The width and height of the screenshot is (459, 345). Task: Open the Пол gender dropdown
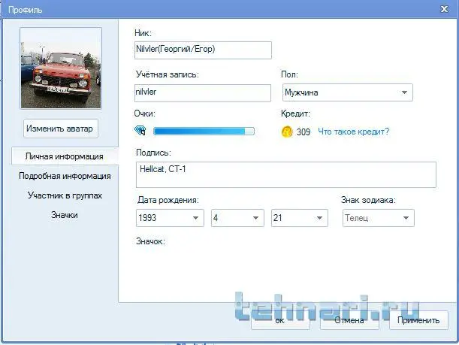pos(348,92)
